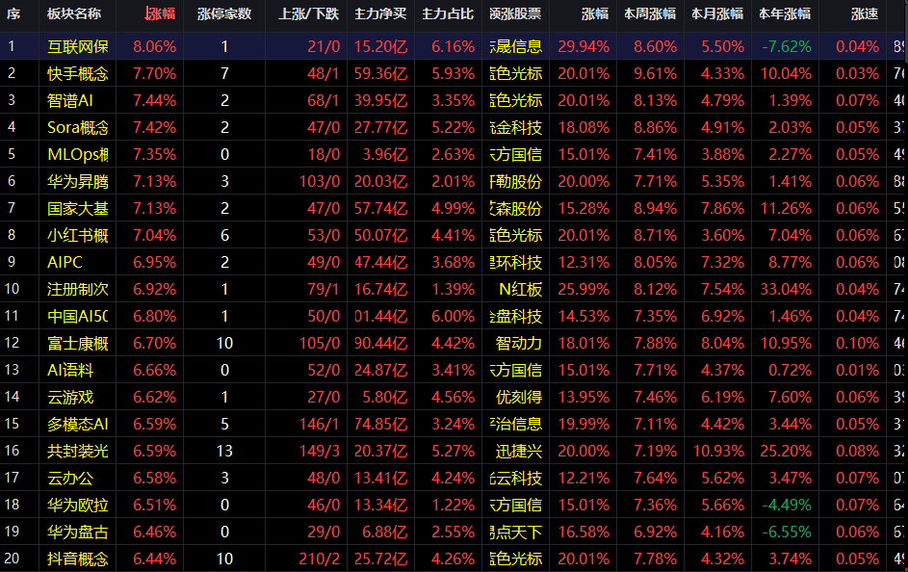Click the 15.20亿 net buy value
This screenshot has height=572, width=908.
point(380,46)
